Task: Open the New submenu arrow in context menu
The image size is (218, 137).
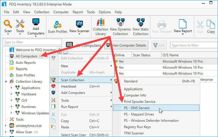Action: pyautogui.click(x=111, y=66)
